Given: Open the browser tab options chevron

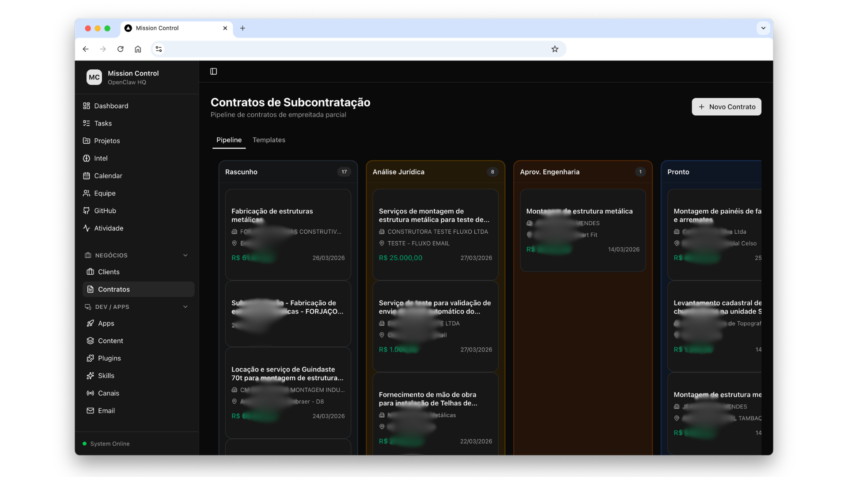Looking at the screenshot, I should 763,28.
